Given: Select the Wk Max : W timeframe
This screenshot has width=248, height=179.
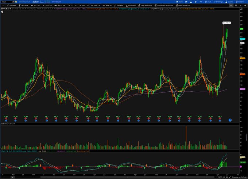Looking at the screenshot, I should click(x=96, y=5).
